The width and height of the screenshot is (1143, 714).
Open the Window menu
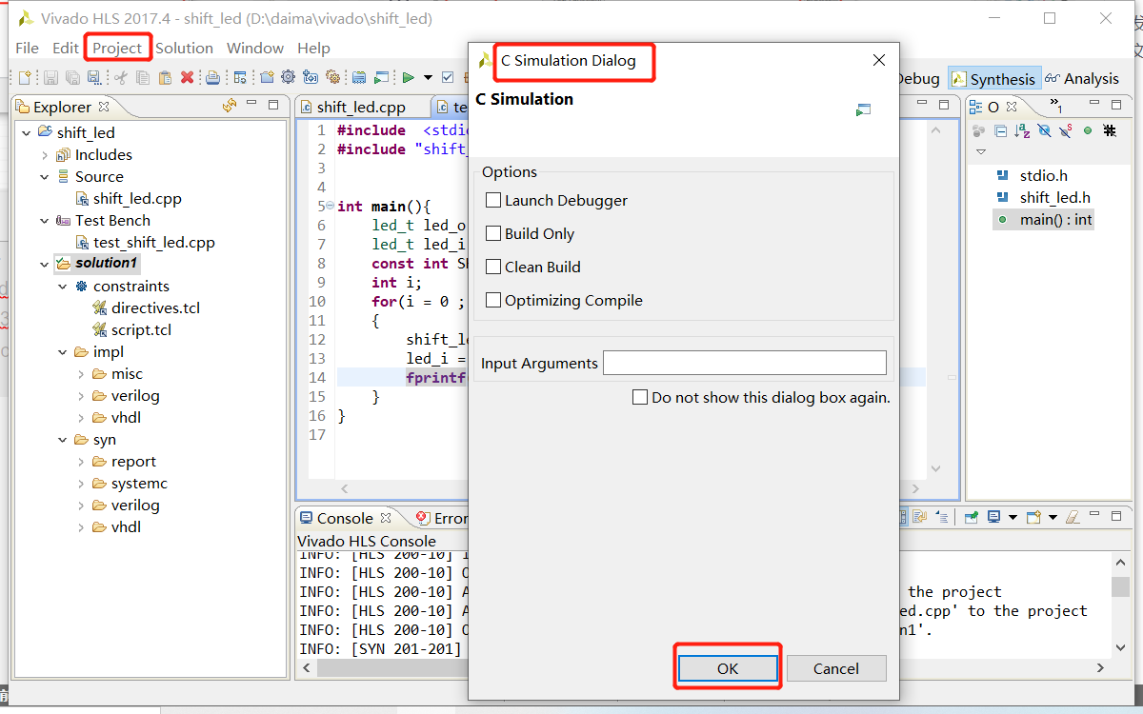point(255,48)
